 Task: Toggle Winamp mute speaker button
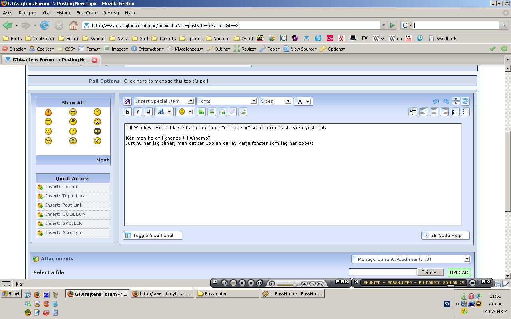pos(272,284)
